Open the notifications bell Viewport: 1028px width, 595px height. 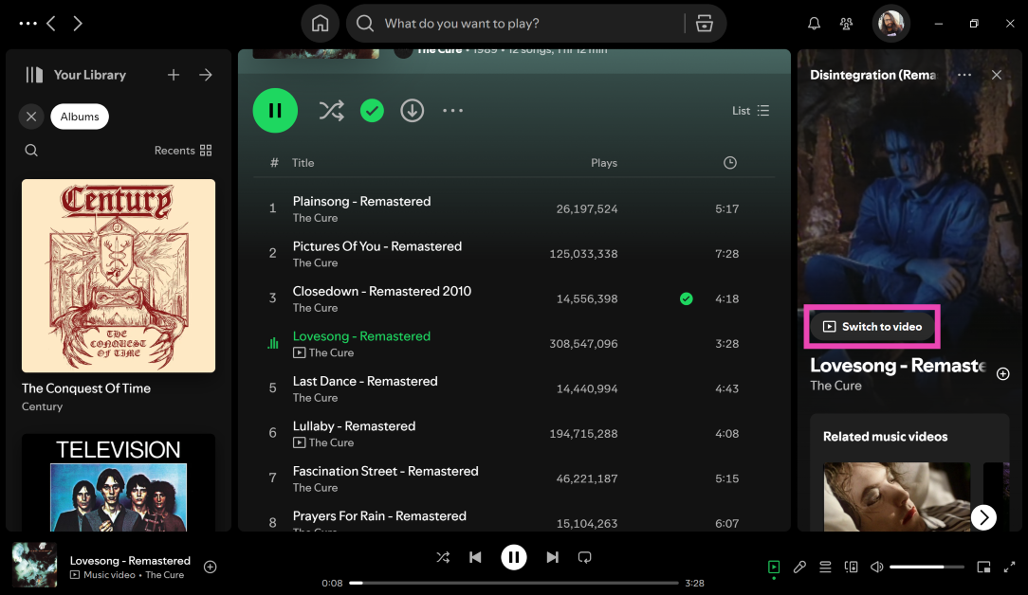(x=814, y=24)
